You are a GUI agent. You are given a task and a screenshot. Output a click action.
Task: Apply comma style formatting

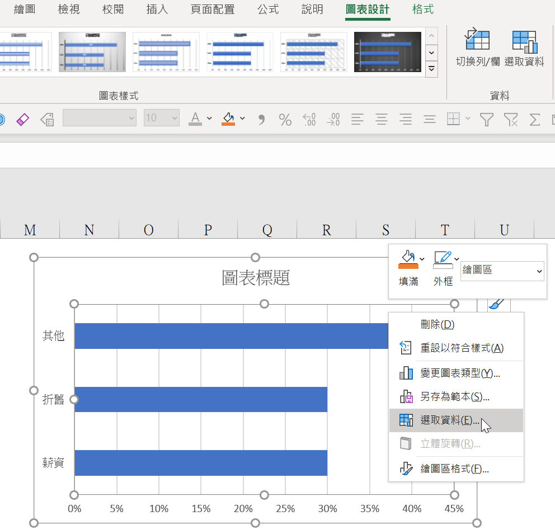pos(261,119)
